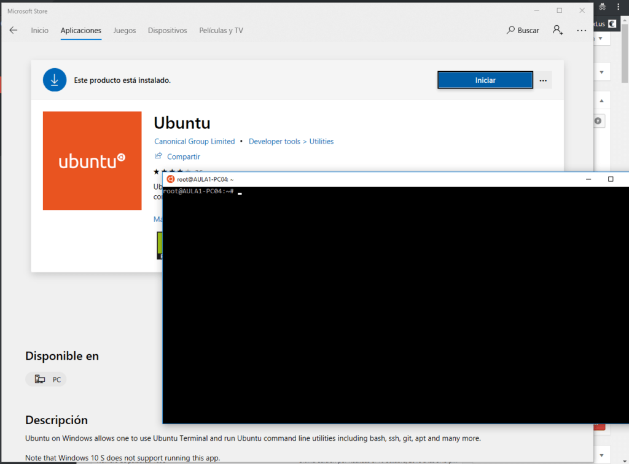Open the three-dot menu in the top-right corner
This screenshot has width=629, height=464.
pos(618,6)
